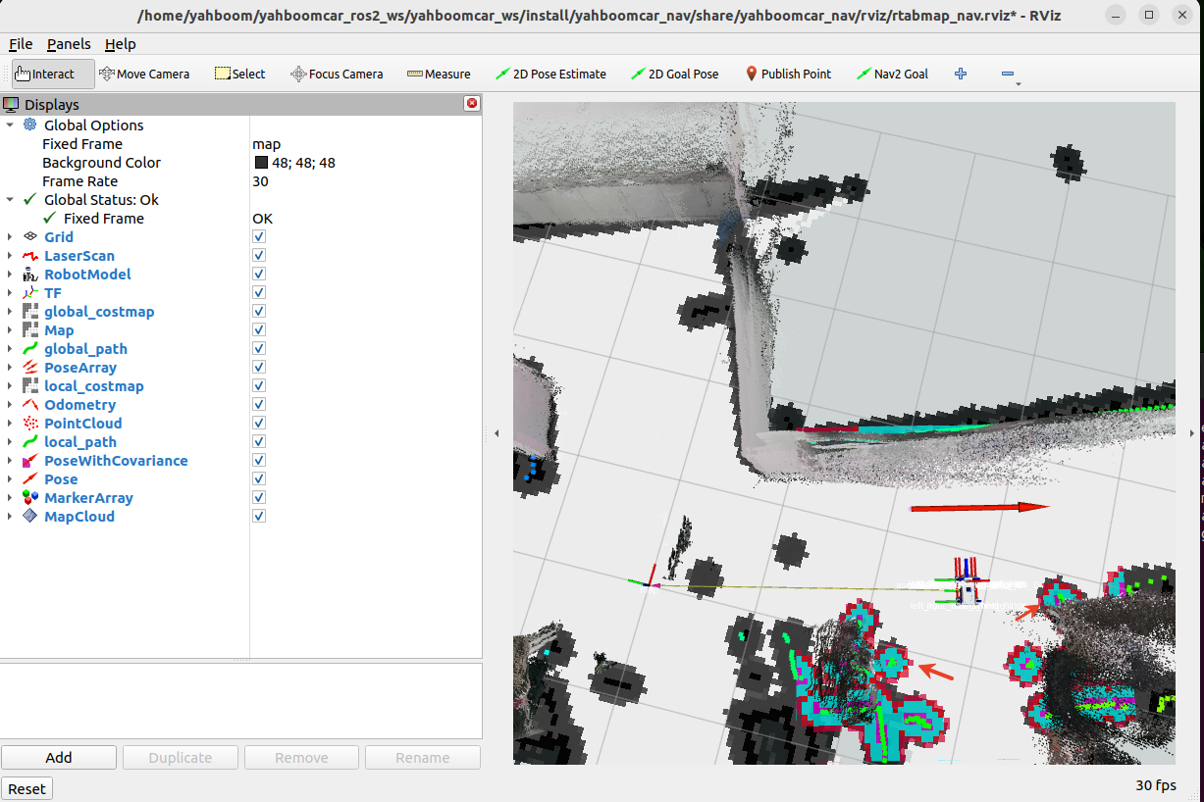Toggle the global_costmap visibility checkbox

click(x=259, y=312)
